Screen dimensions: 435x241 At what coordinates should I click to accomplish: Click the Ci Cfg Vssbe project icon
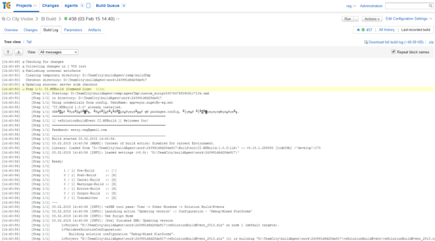[3, 19]
